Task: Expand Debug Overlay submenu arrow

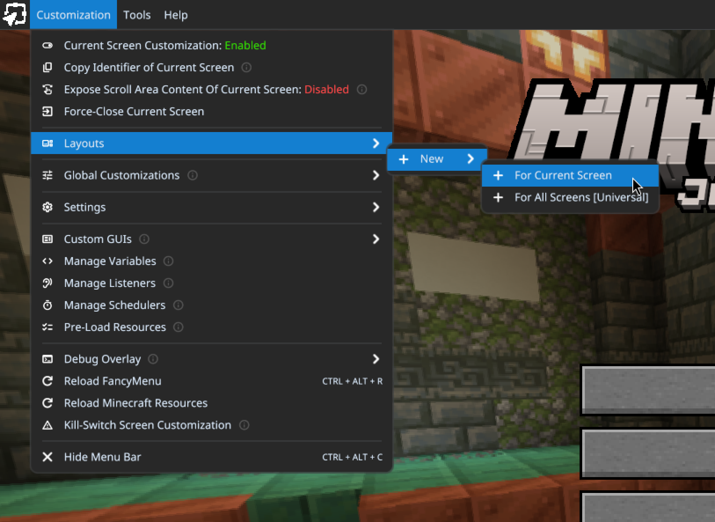Action: pyautogui.click(x=376, y=359)
